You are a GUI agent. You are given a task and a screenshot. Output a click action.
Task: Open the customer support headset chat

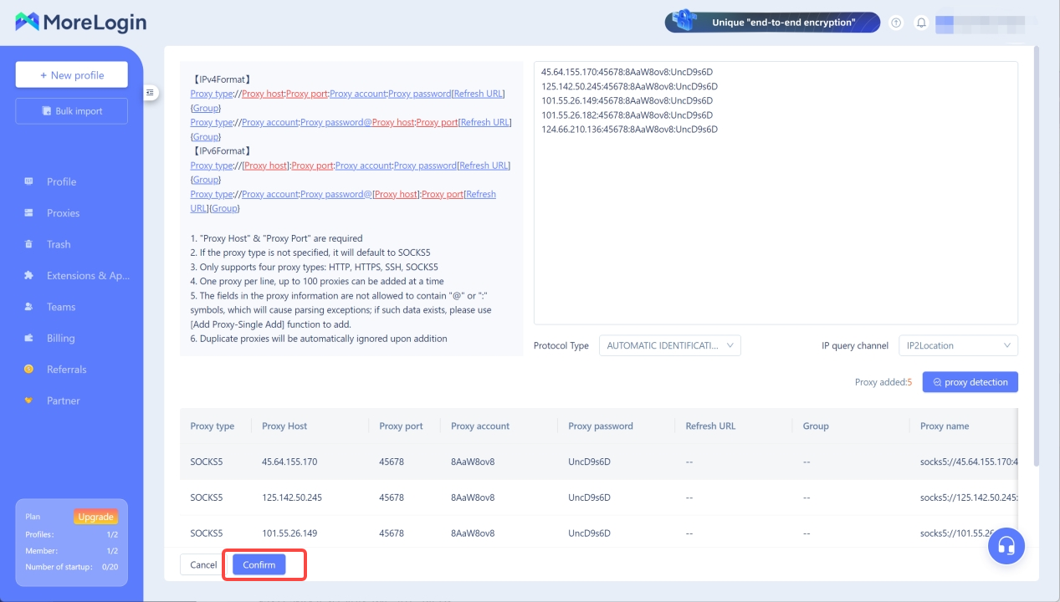(1006, 546)
